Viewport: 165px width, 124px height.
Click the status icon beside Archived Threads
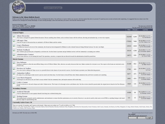click(14, 92)
